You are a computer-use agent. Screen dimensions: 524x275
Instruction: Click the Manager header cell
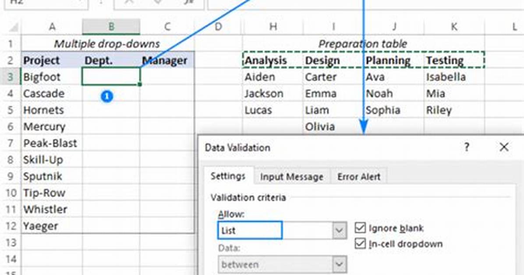coord(167,60)
